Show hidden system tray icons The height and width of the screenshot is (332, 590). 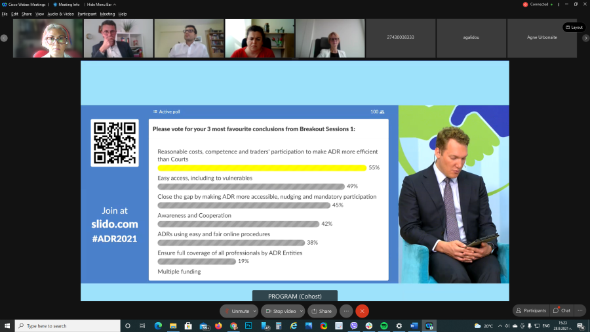(x=500, y=325)
